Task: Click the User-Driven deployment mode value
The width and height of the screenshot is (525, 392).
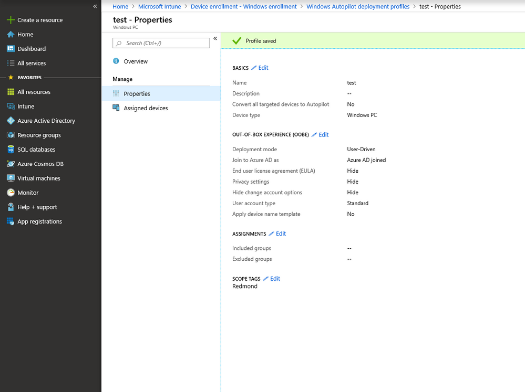Action: pos(361,149)
